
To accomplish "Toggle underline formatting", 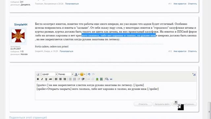I will [x=46, y=79].
